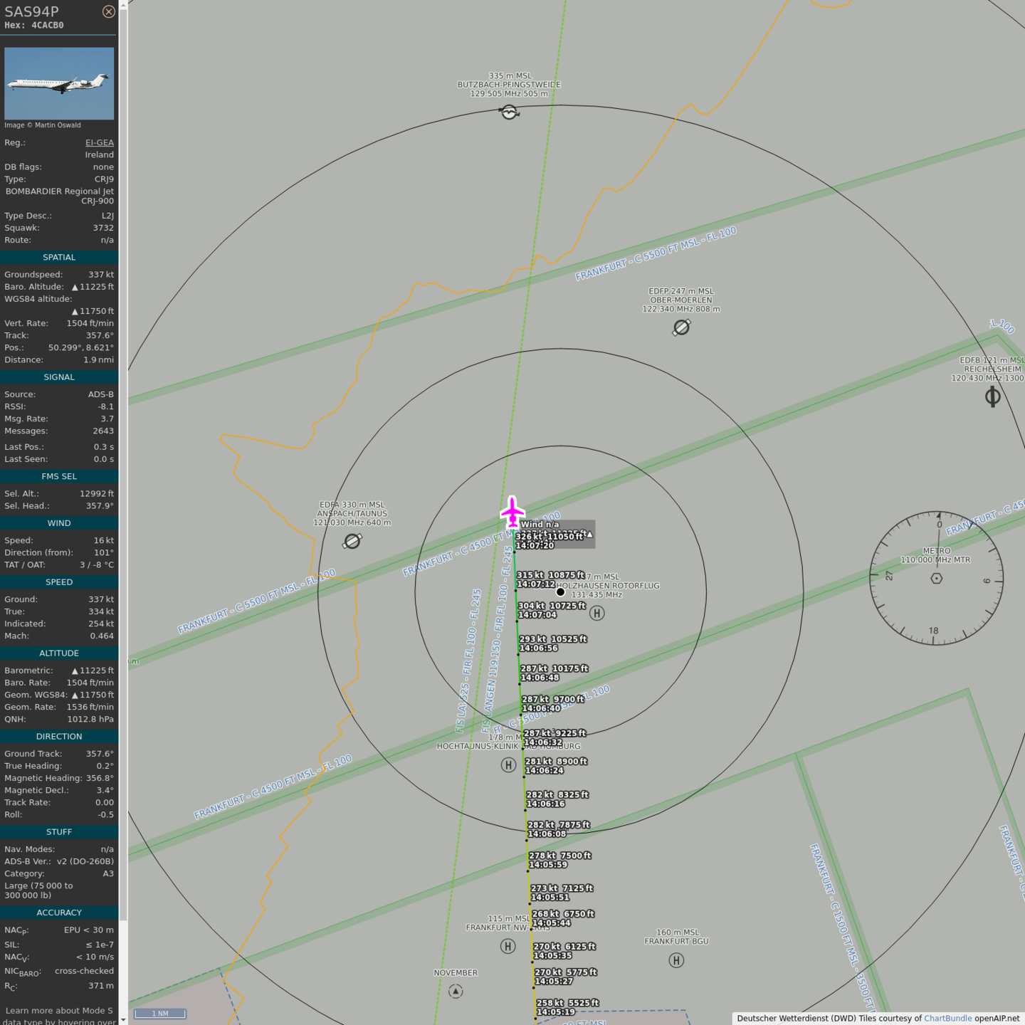Click the NOVEMBER reporting point triangle
The height and width of the screenshot is (1025, 1025).
tap(456, 991)
